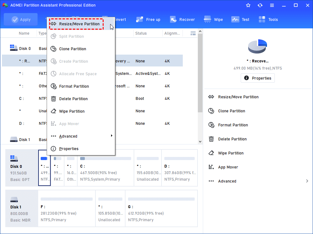Choose Properties in context menu

[x=81, y=149]
